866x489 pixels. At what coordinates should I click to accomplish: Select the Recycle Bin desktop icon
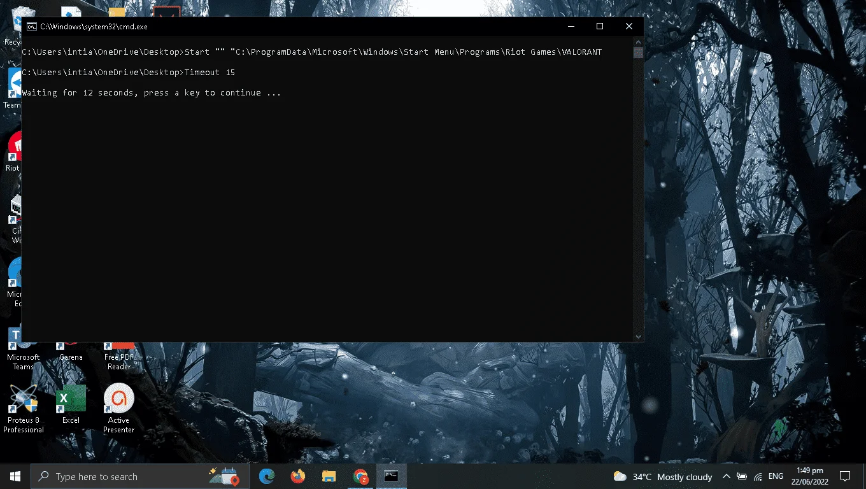pyautogui.click(x=12, y=25)
